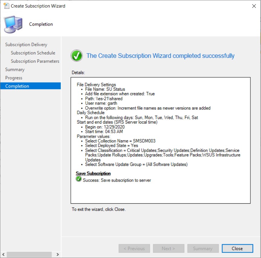This screenshot has height=258, width=261.
Task: Click the X to close the wizard window
Action: 254,6
